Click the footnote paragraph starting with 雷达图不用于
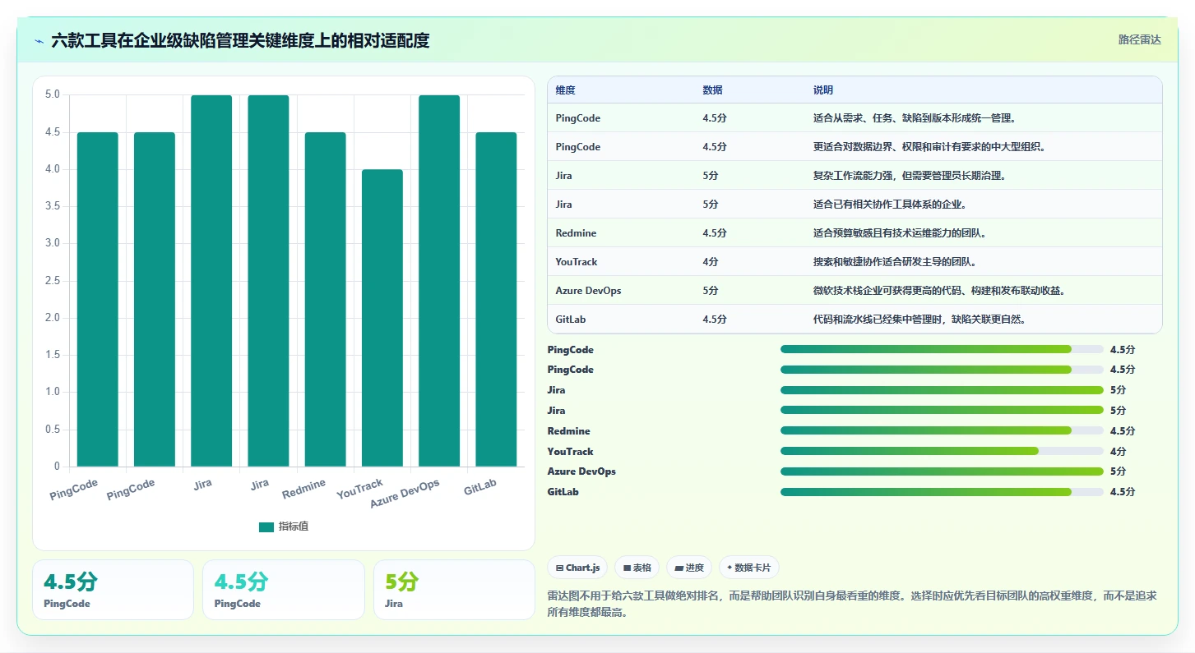 pyautogui.click(x=853, y=604)
